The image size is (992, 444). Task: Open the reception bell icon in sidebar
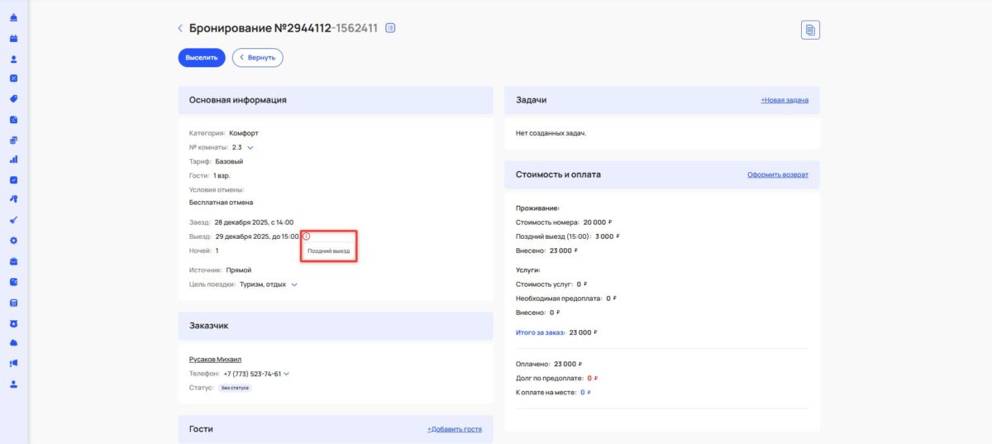[x=14, y=17]
